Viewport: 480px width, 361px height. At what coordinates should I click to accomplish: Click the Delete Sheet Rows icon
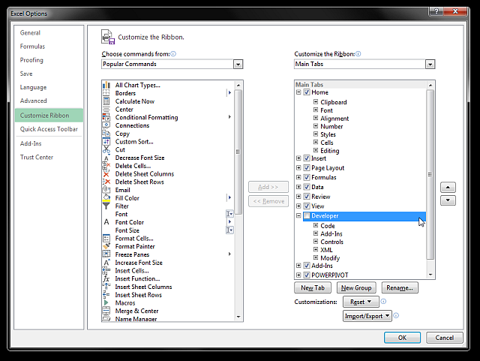(x=106, y=182)
